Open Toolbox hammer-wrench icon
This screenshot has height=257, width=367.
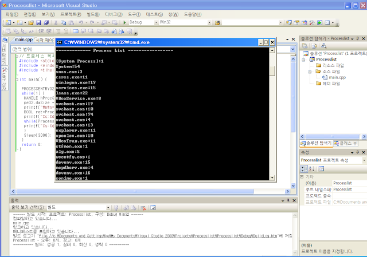[x=312, y=23]
